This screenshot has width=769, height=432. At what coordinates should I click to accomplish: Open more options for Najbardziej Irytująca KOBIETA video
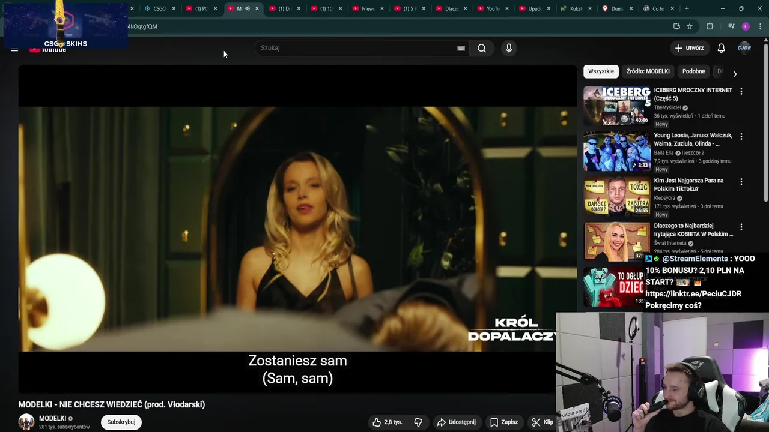pos(741,227)
